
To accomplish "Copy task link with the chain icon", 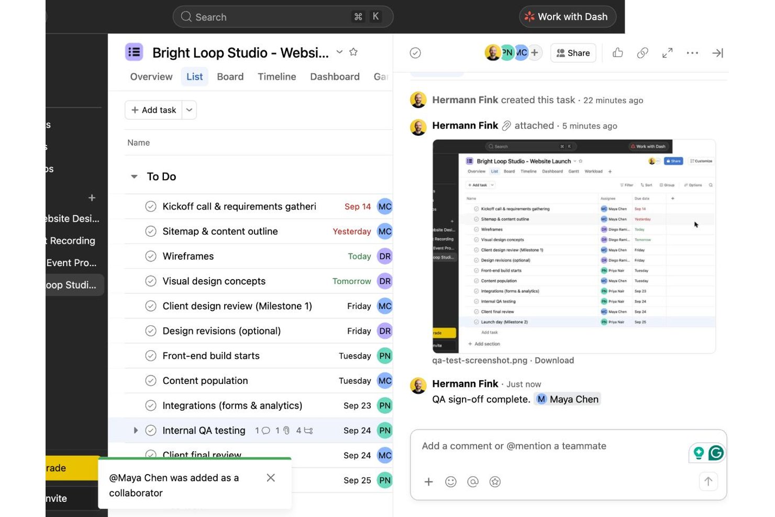I will pos(643,53).
